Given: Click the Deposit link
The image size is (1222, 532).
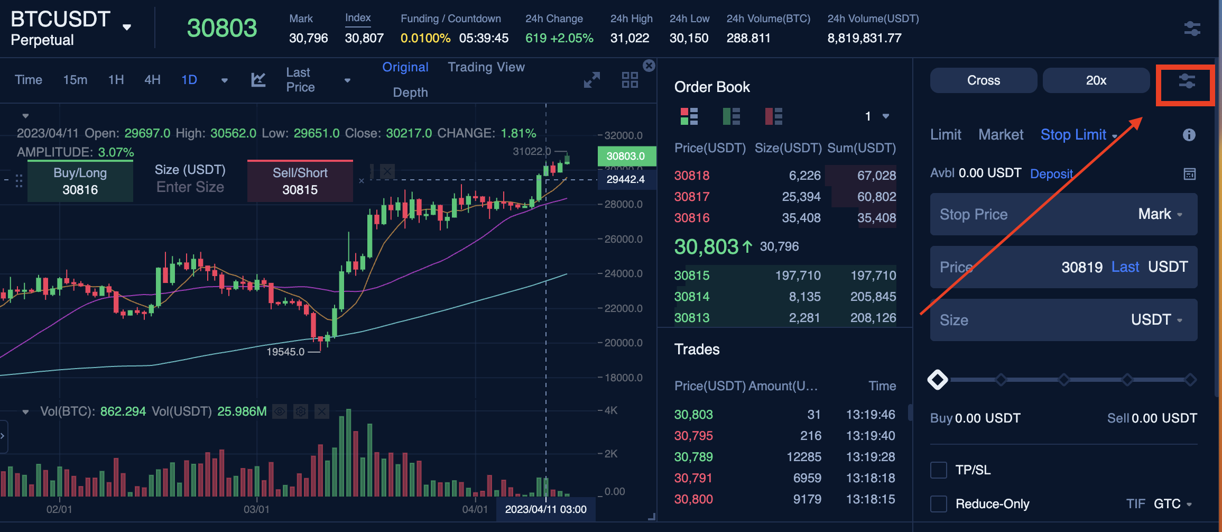Looking at the screenshot, I should 1051,173.
